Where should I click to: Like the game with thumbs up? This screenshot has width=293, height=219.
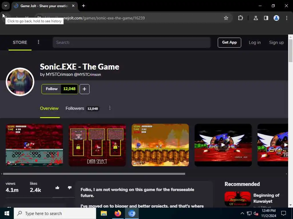pos(57,188)
